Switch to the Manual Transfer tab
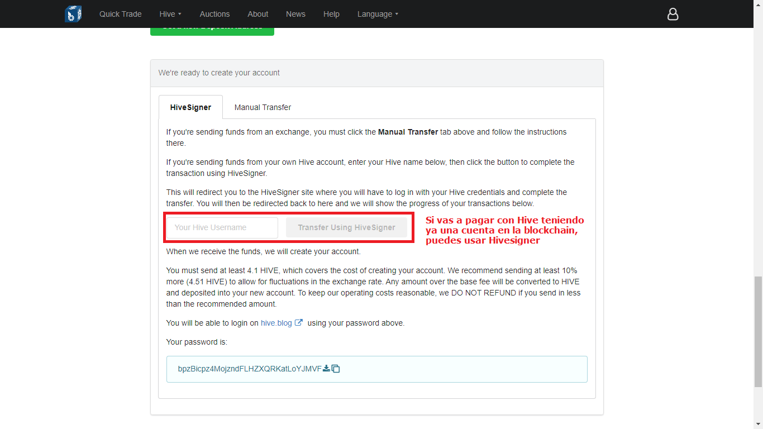763x429 pixels. pyautogui.click(x=263, y=107)
